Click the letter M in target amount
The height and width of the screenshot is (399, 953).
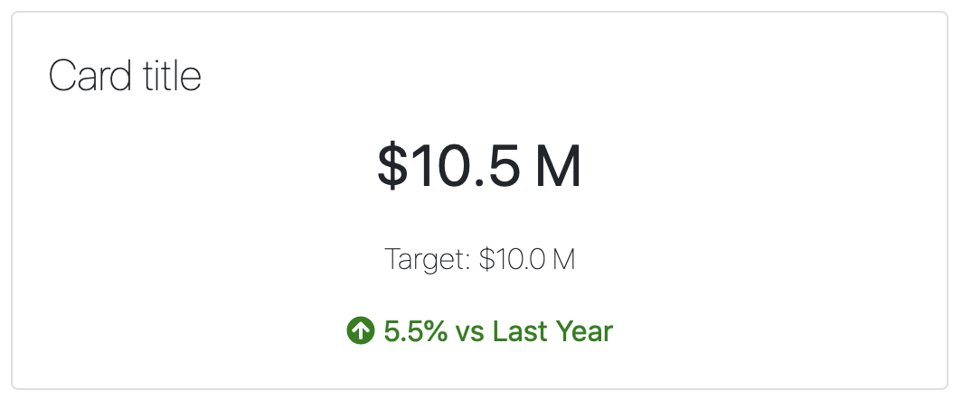point(564,260)
